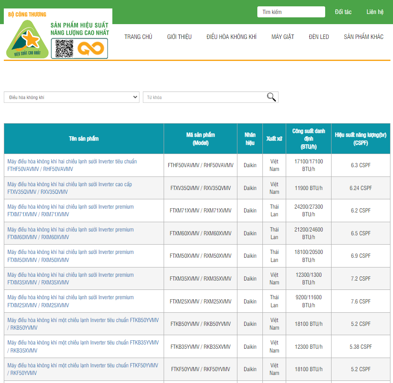Click model cell FTKF50YVMV / RKF50YVMV
The width and height of the screenshot is (393, 383).
click(x=201, y=369)
